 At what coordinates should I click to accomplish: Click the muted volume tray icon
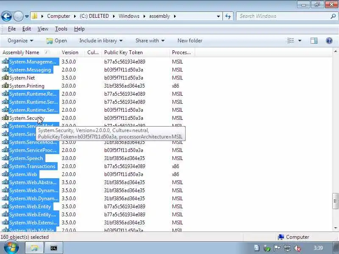point(297,248)
